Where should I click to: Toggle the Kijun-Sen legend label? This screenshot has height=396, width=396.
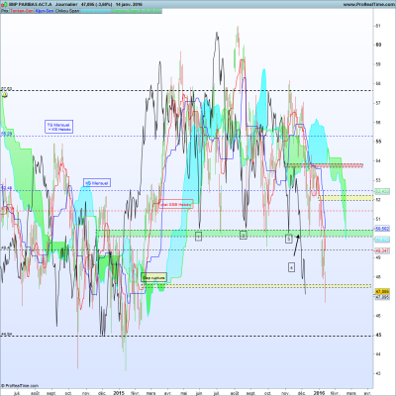click(45, 11)
